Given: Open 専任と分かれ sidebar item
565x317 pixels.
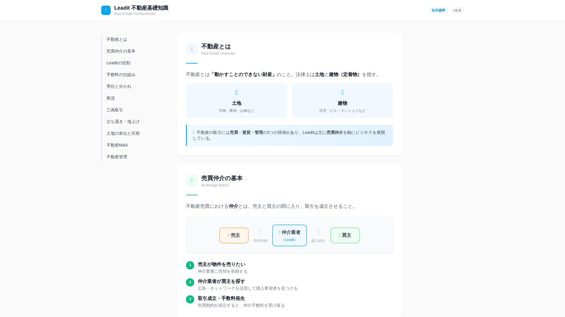Looking at the screenshot, I should coord(119,86).
